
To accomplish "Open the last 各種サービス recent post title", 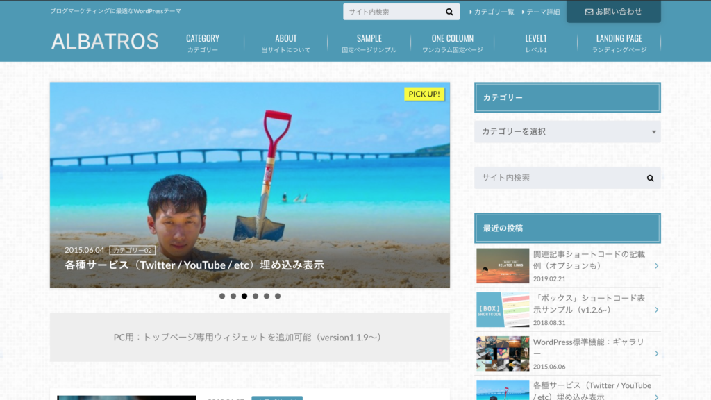I will 592,390.
